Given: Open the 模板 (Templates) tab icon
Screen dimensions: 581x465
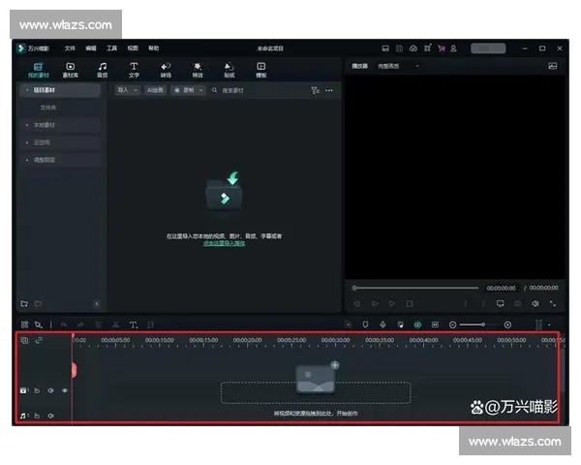Looking at the screenshot, I should pyautogui.click(x=261, y=69).
